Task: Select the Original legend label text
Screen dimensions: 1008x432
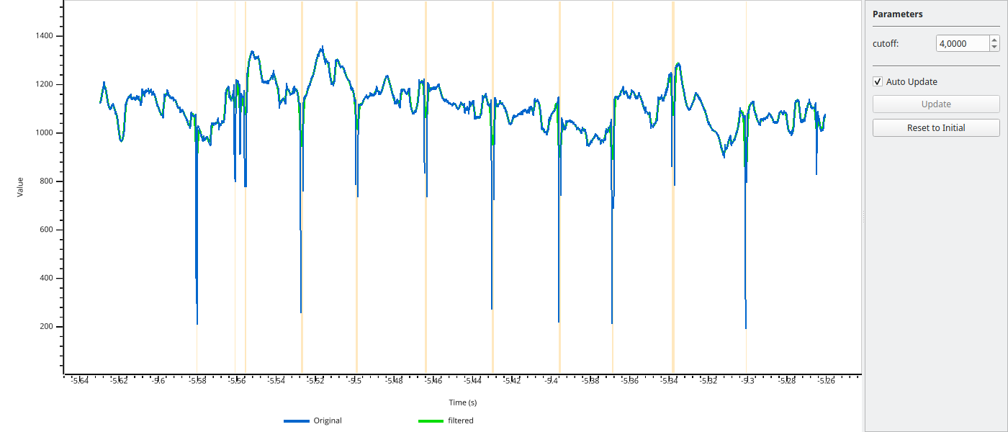Action: [x=328, y=421]
